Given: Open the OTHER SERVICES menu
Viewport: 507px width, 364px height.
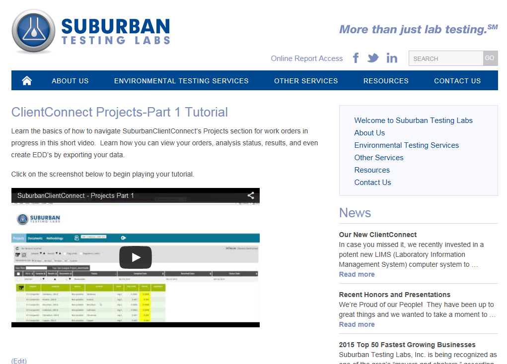Looking at the screenshot, I should (x=306, y=80).
